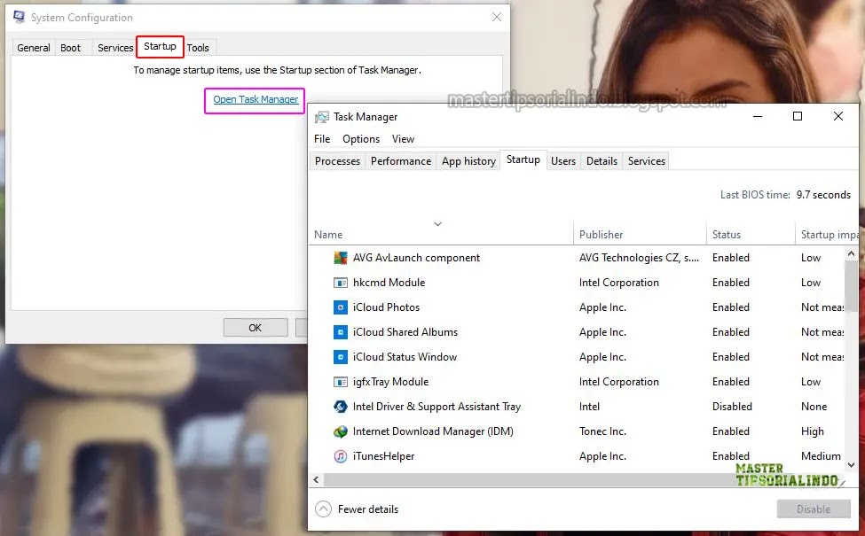Click the AVG Technologies CZ publisher cell

(x=639, y=258)
